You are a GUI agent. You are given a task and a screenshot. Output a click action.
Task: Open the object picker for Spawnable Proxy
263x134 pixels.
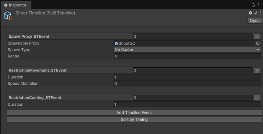click(x=258, y=43)
